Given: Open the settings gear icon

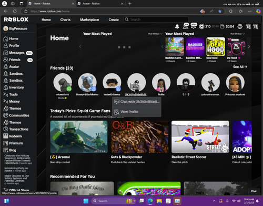Looking at the screenshot, I should (x=240, y=26).
